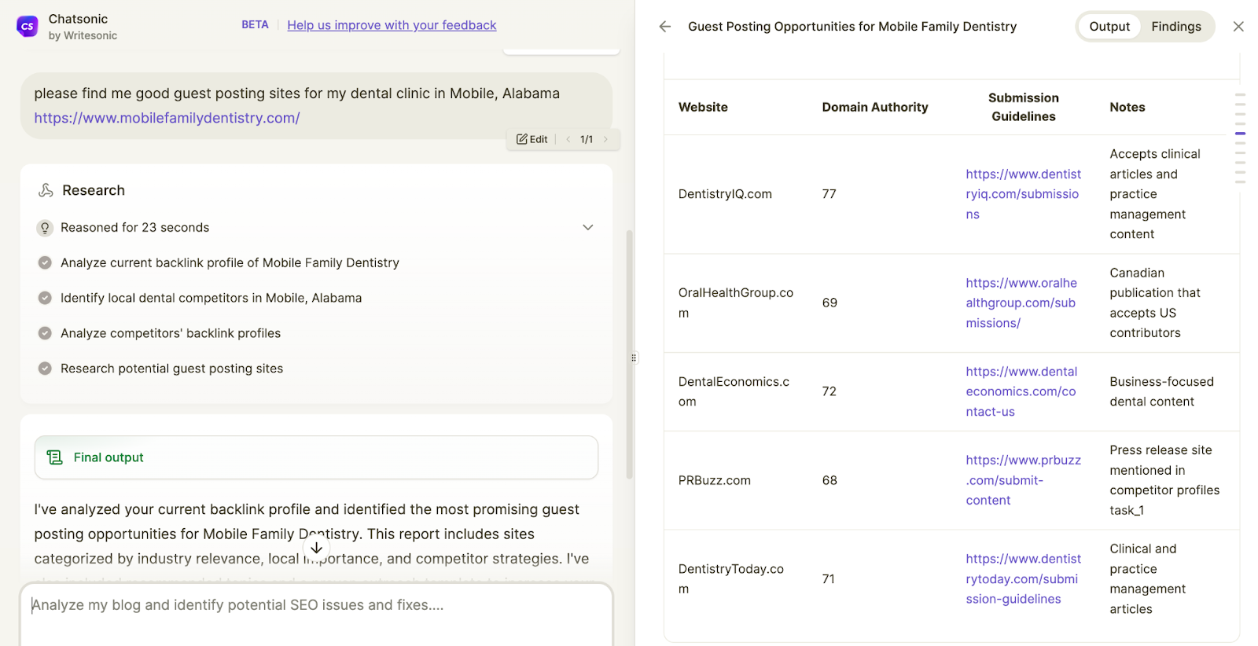Click the PRBuzz.com website cell

tap(715, 480)
